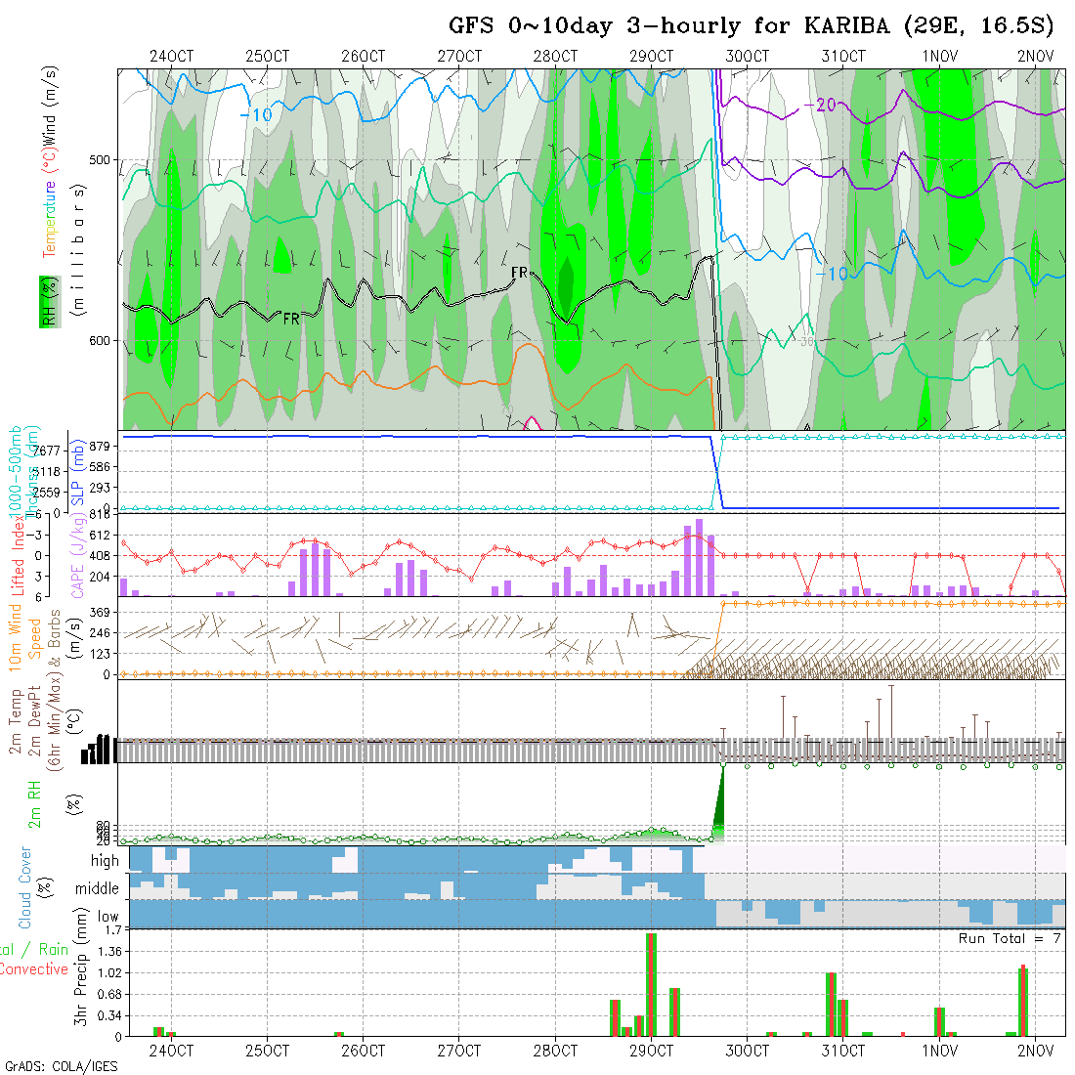This screenshot has width=1075, height=1075.
Task: Click the 'low' cloud cover row label
Action: click(107, 917)
